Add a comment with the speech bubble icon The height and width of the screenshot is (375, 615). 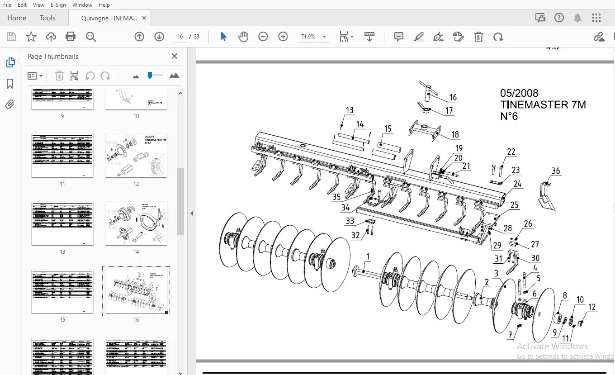[x=399, y=37]
